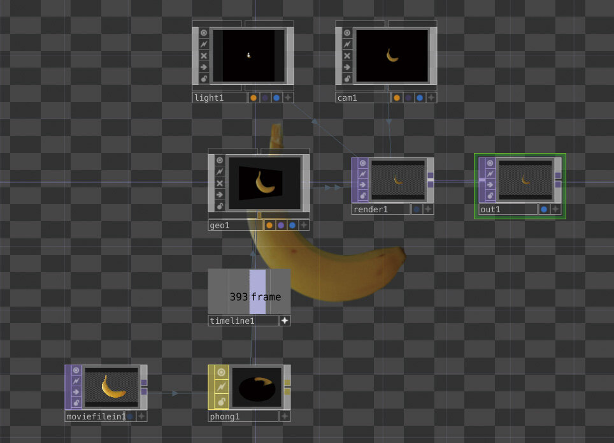Click the bypass X icon on geo1
This screenshot has width=614, height=443.
click(220, 184)
